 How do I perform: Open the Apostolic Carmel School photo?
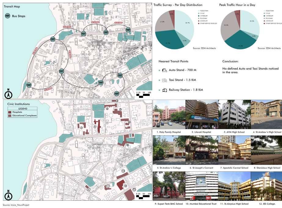tap(234, 150)
